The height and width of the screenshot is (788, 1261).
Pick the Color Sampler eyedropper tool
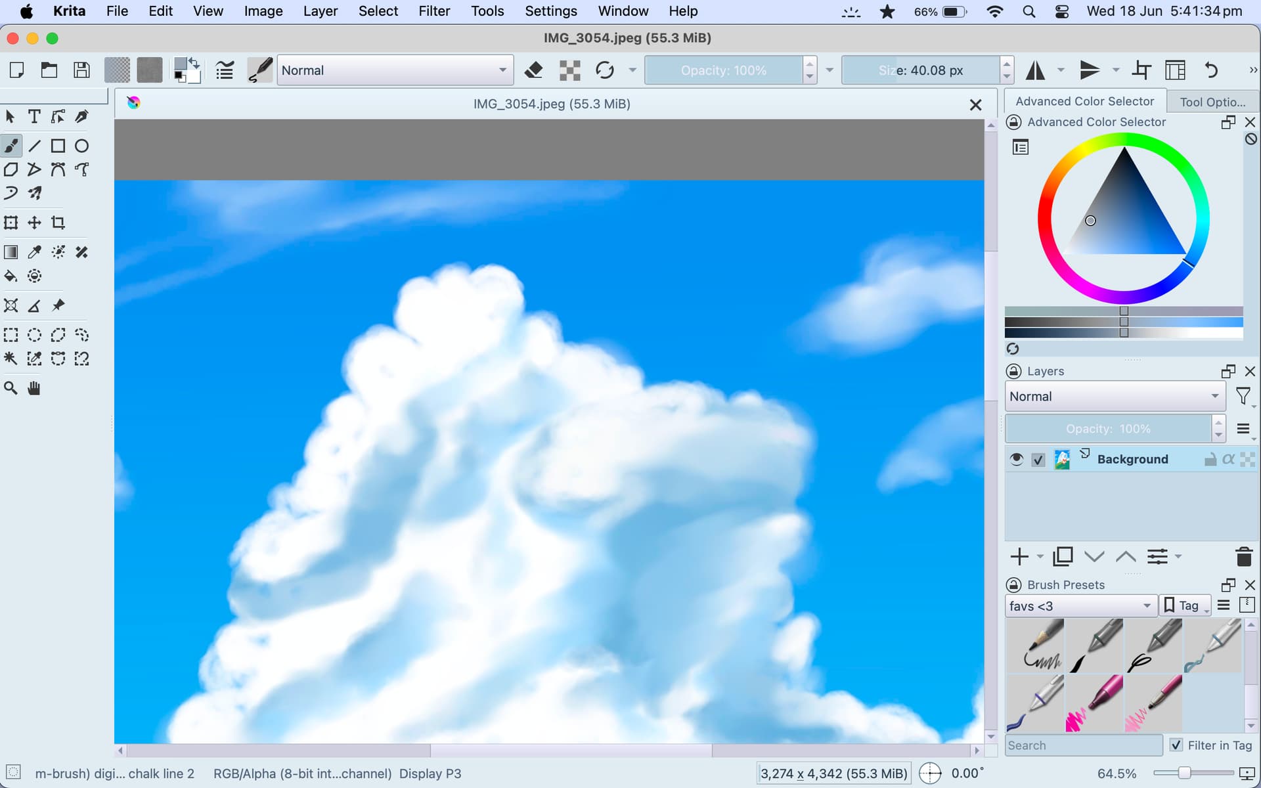(x=34, y=252)
